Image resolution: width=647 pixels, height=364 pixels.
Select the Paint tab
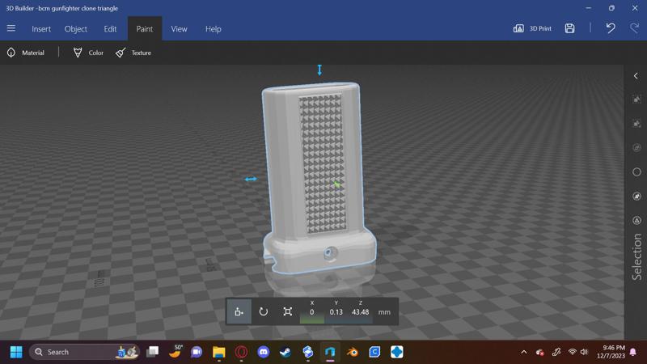point(145,29)
